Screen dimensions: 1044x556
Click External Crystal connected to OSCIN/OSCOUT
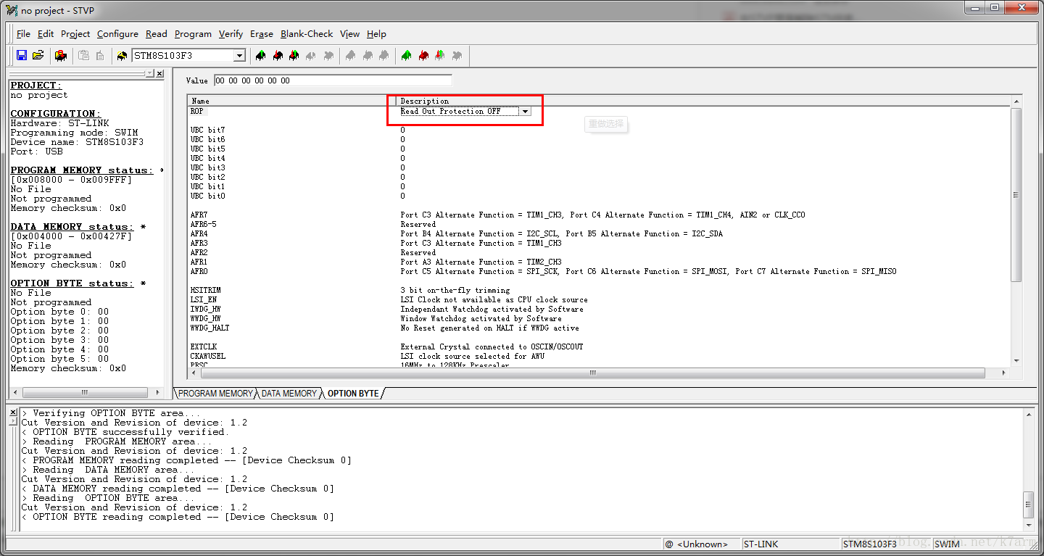point(492,347)
